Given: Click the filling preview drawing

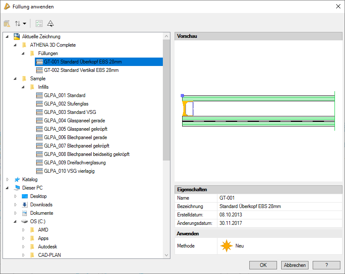Looking at the screenshot, I should coord(258,111).
